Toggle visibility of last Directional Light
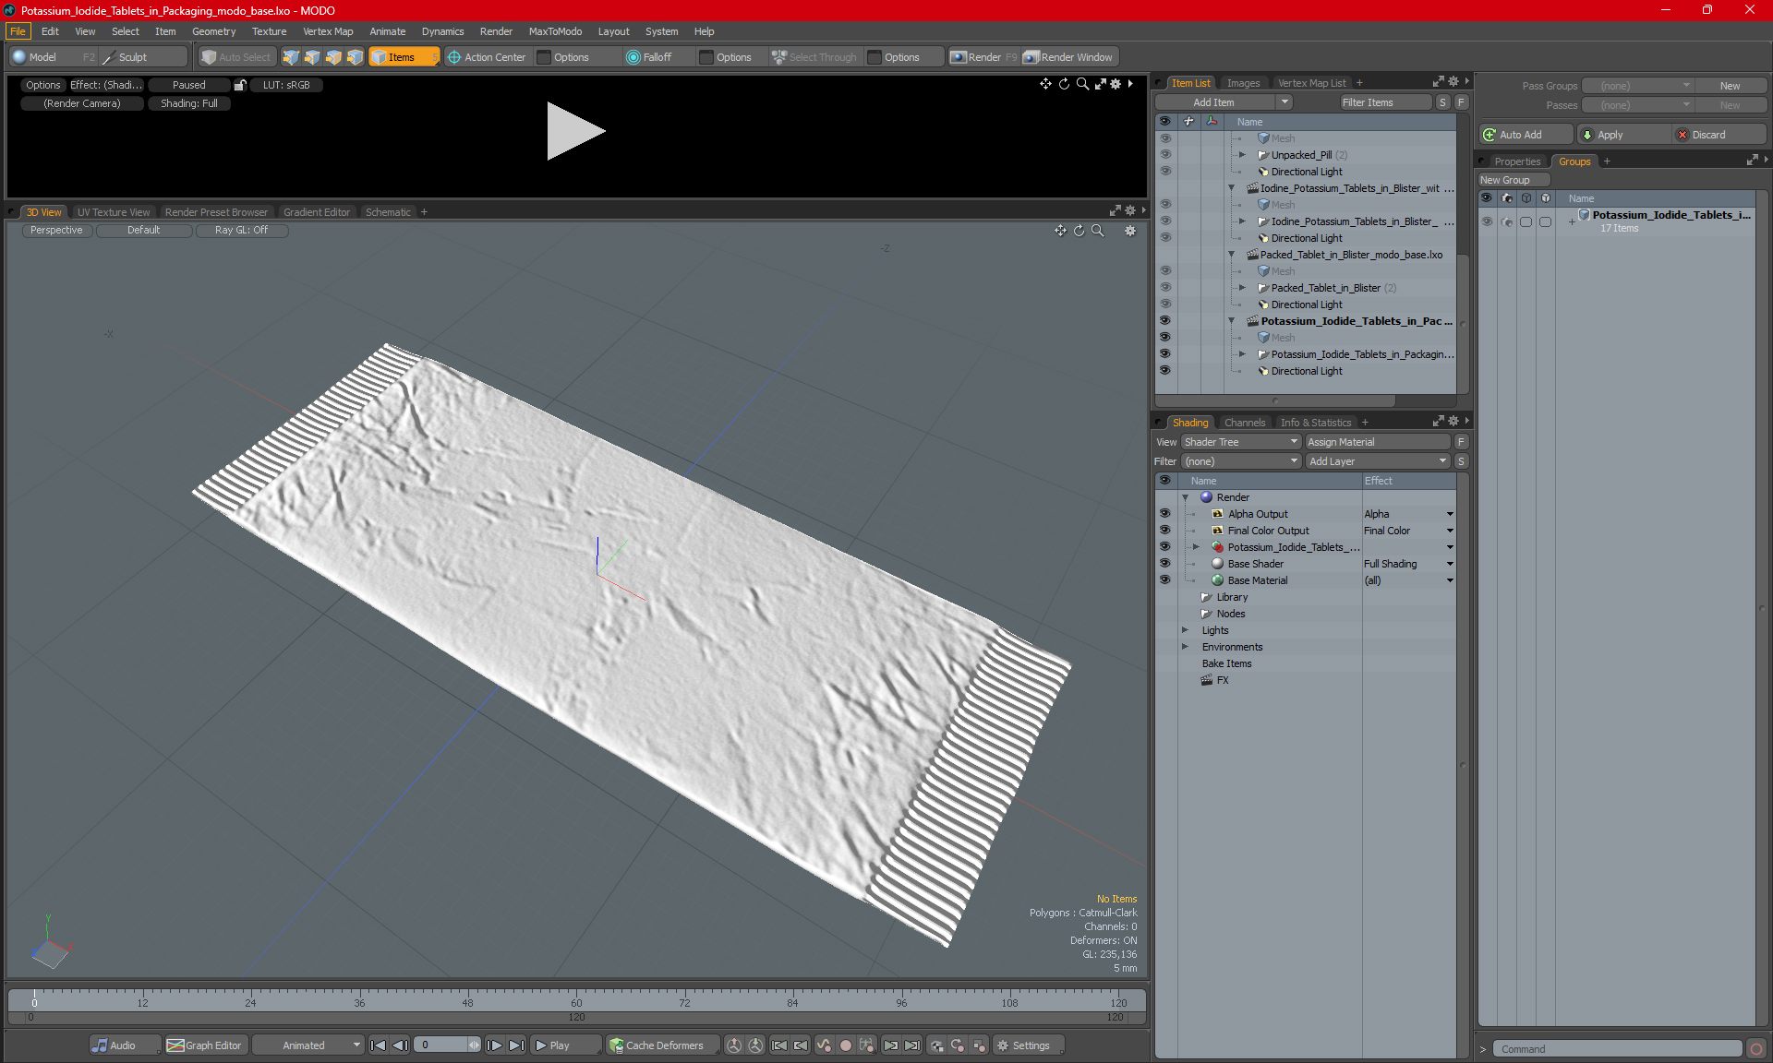This screenshot has width=1773, height=1063. point(1164,371)
